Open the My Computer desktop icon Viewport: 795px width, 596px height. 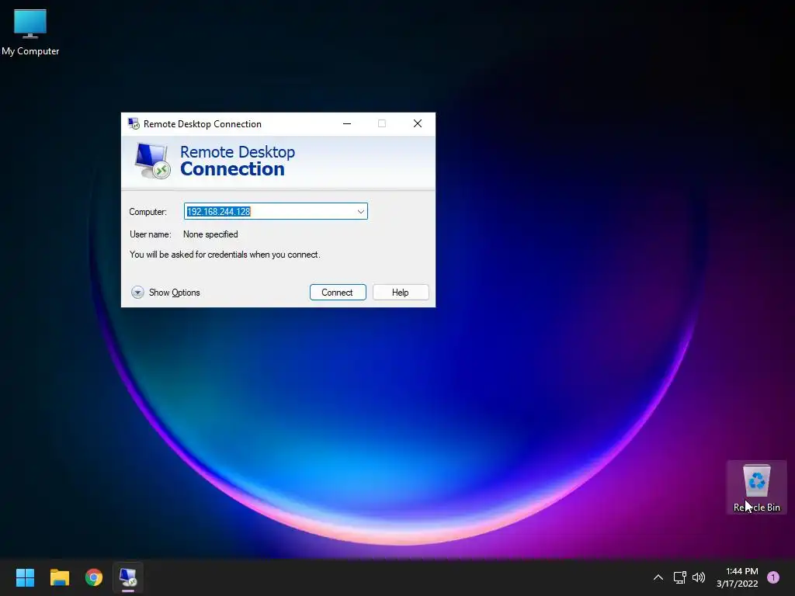[30, 33]
